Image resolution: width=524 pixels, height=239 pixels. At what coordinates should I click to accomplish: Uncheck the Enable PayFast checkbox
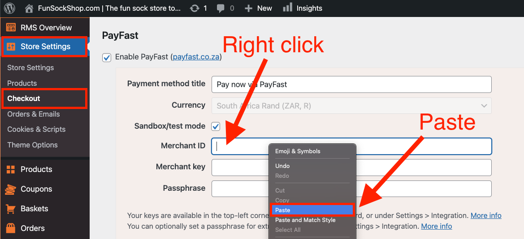click(107, 57)
